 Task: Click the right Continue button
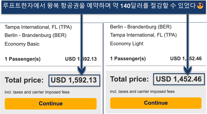156,103
